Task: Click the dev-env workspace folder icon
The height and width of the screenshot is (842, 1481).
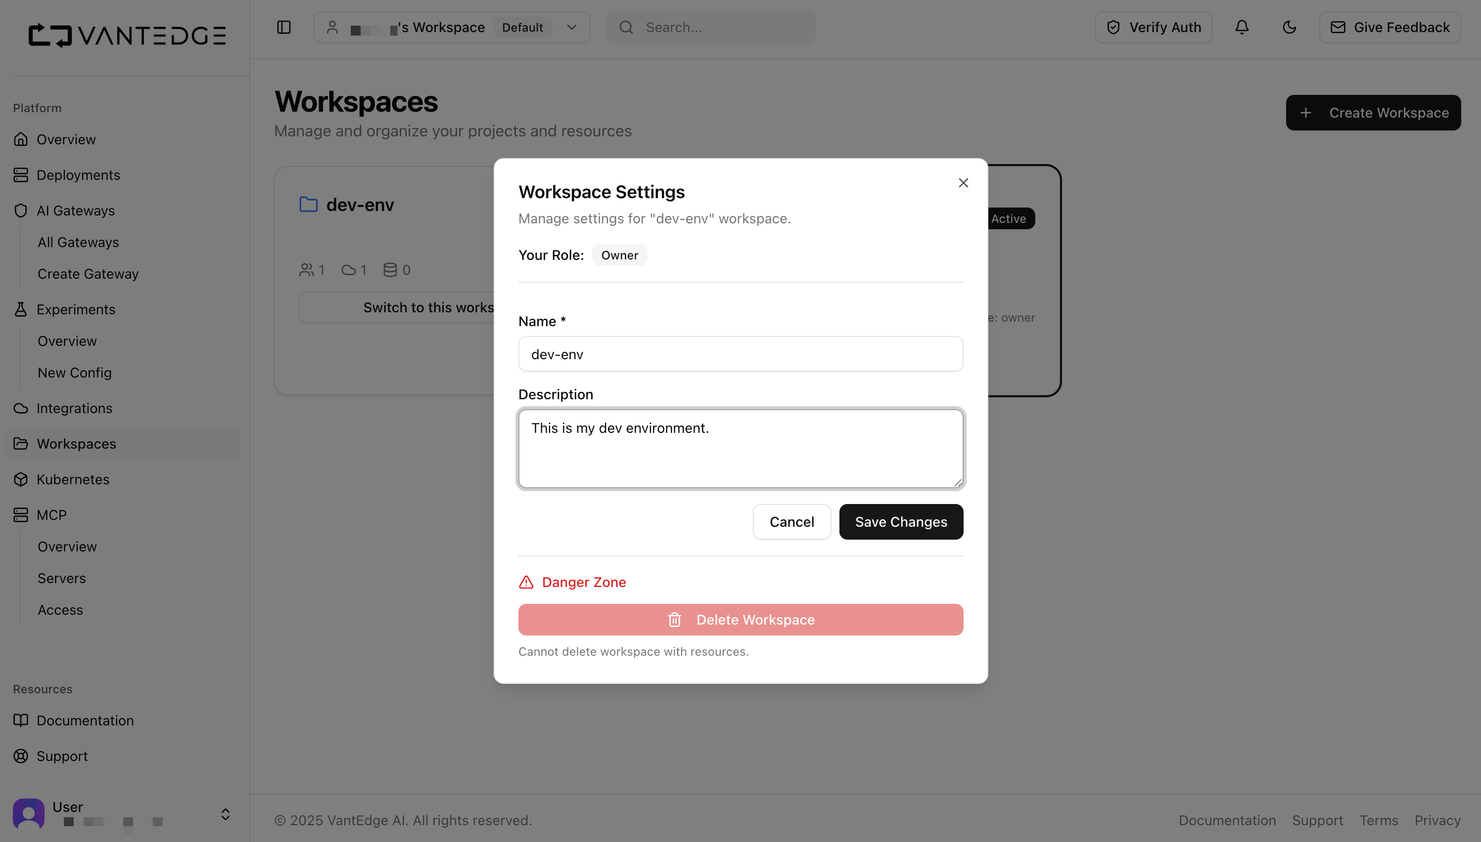Action: (x=309, y=204)
